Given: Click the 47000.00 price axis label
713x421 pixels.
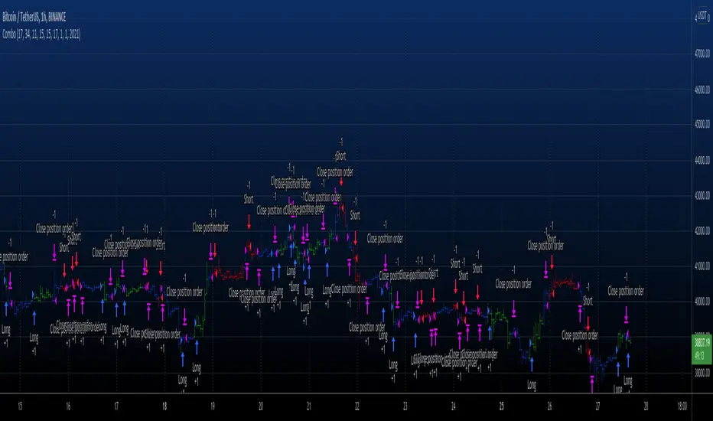Looking at the screenshot, I should [x=702, y=54].
